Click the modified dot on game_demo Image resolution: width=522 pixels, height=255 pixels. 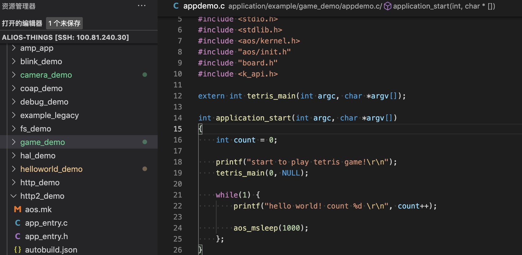coord(145,142)
